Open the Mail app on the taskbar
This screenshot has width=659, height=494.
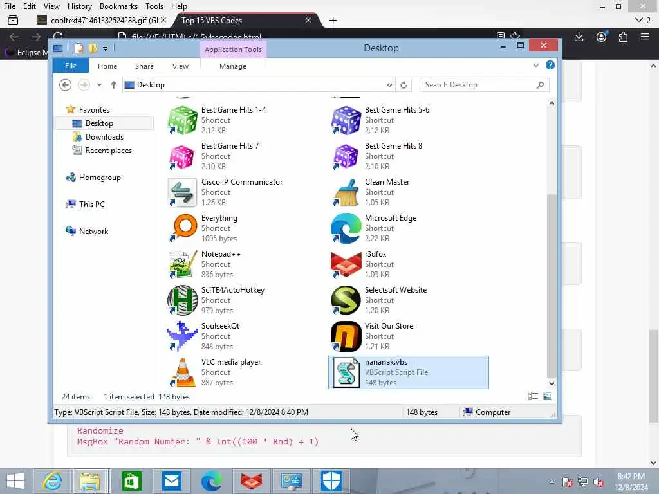pyautogui.click(x=171, y=481)
